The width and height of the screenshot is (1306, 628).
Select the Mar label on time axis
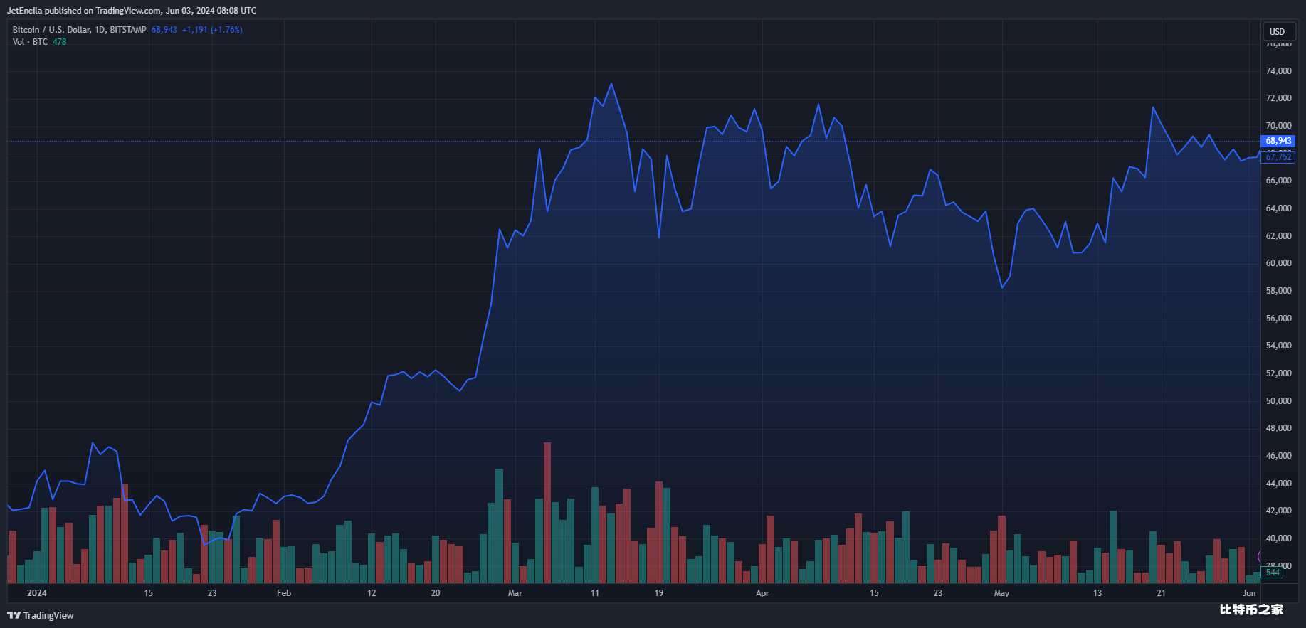[515, 593]
